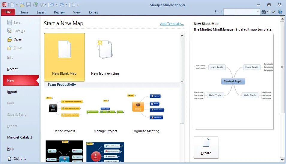The image size is (286, 164).
Task: Select the Organize Meeting template
Action: [146, 113]
